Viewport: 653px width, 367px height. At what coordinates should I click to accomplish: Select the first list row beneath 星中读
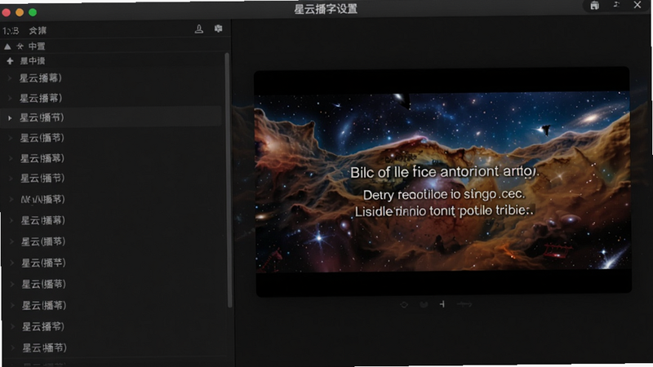[112, 78]
